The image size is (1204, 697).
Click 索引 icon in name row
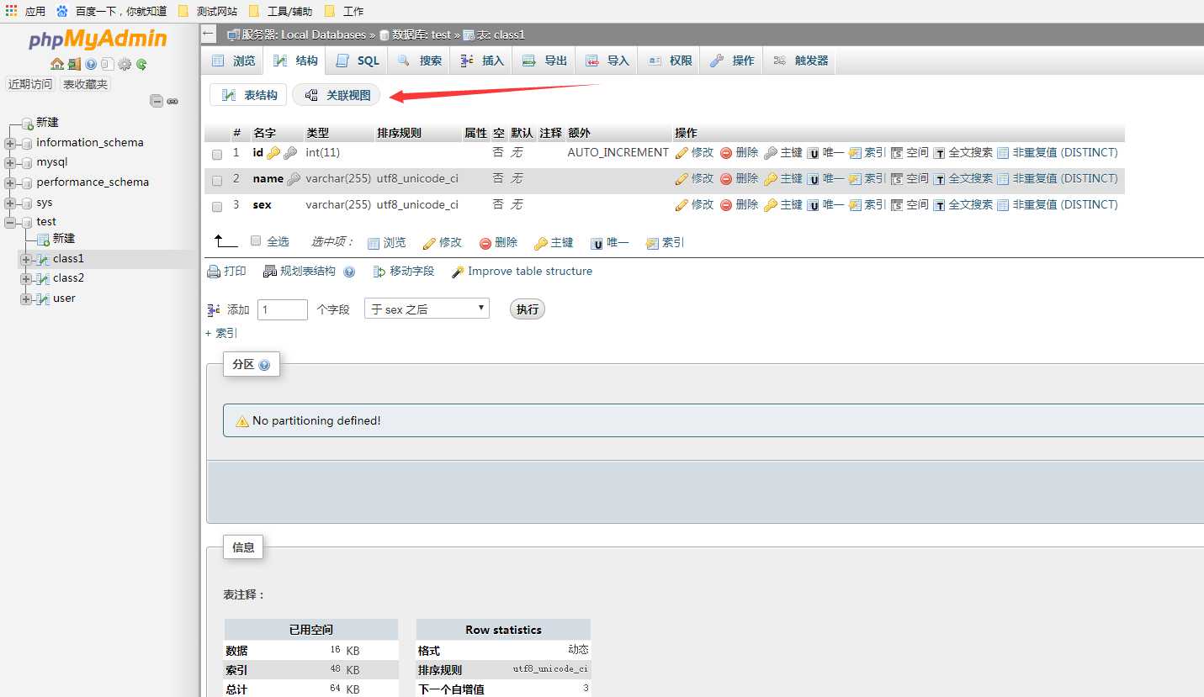pyautogui.click(x=855, y=179)
